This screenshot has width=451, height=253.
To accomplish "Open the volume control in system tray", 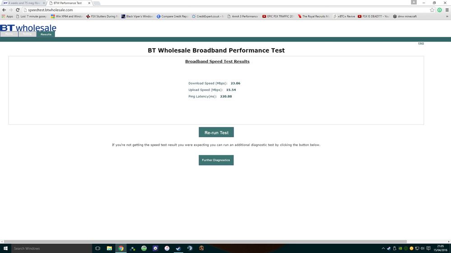I will [x=423, y=248].
